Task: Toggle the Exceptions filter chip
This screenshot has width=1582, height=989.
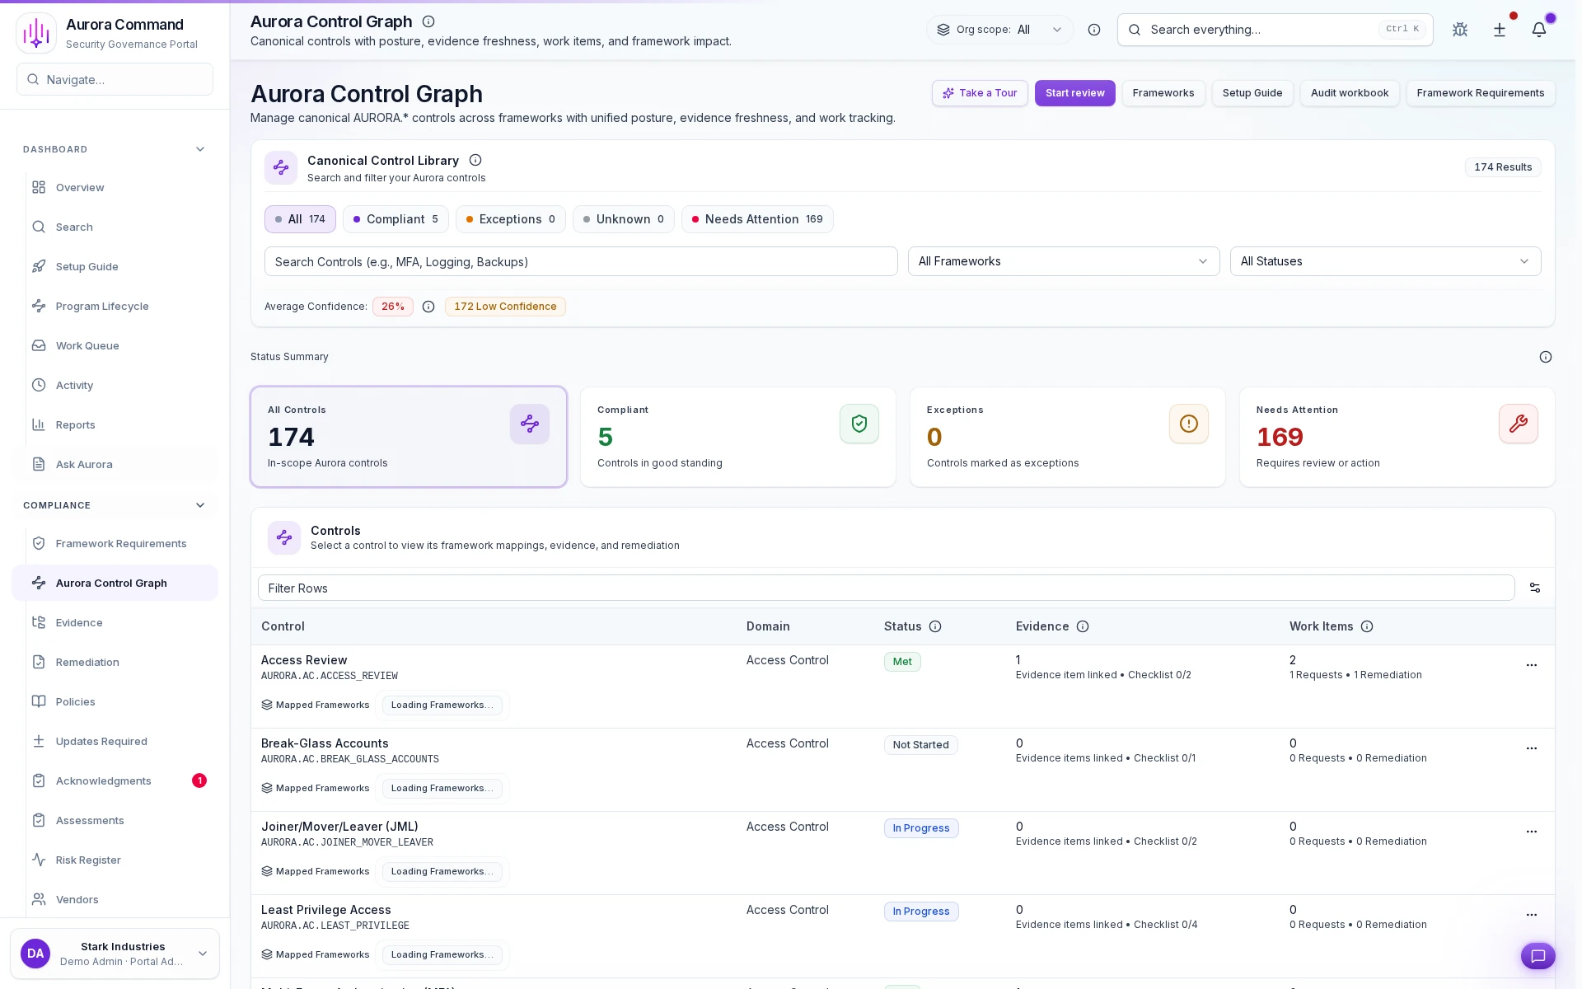Action: [x=510, y=219]
